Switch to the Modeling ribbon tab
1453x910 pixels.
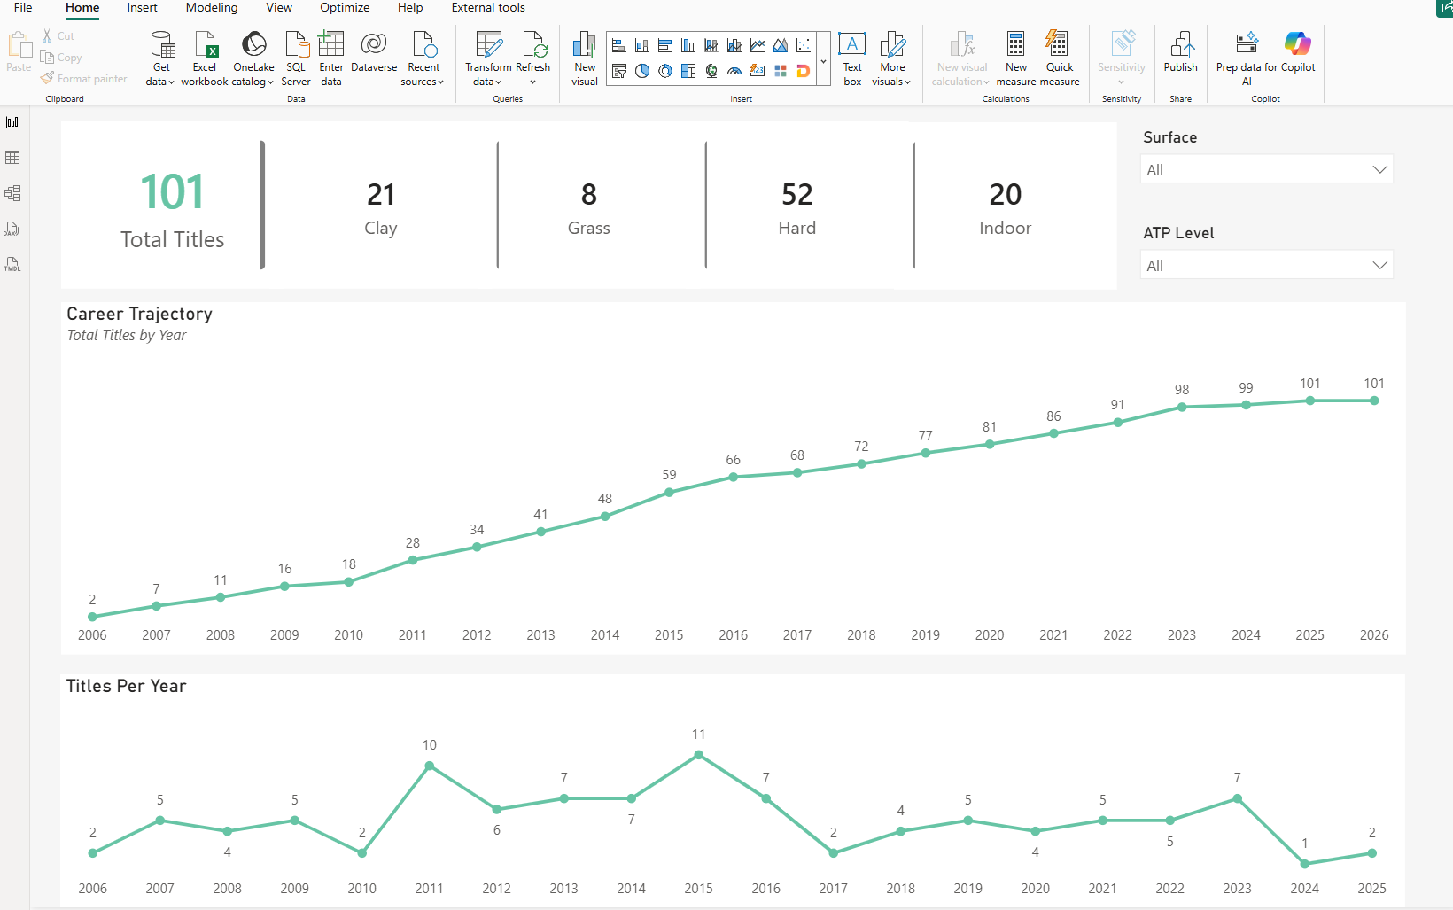coord(212,7)
